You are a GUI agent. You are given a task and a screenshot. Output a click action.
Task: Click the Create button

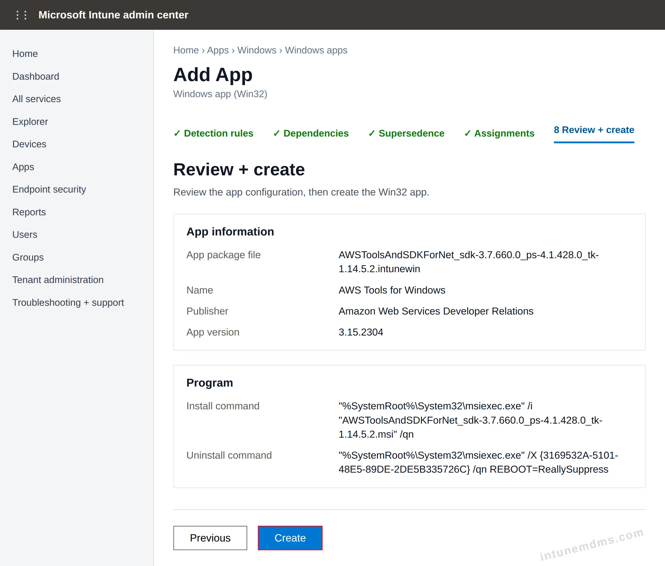tap(290, 538)
